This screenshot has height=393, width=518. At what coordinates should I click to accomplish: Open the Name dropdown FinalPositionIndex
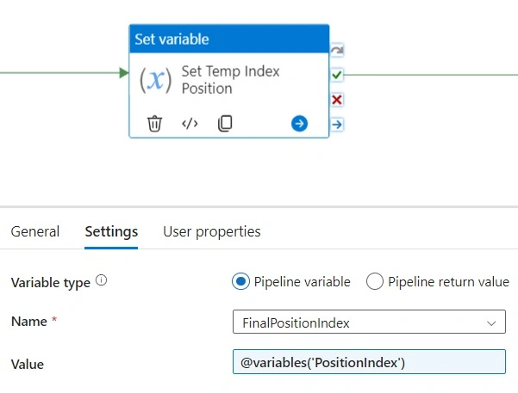369,322
